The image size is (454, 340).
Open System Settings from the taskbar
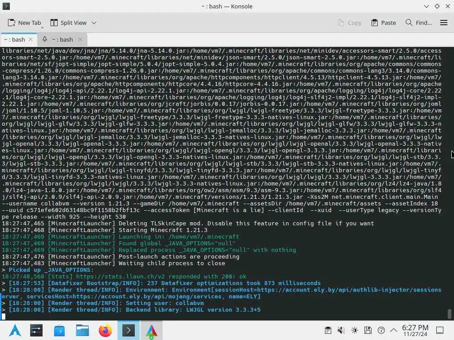click(36, 330)
